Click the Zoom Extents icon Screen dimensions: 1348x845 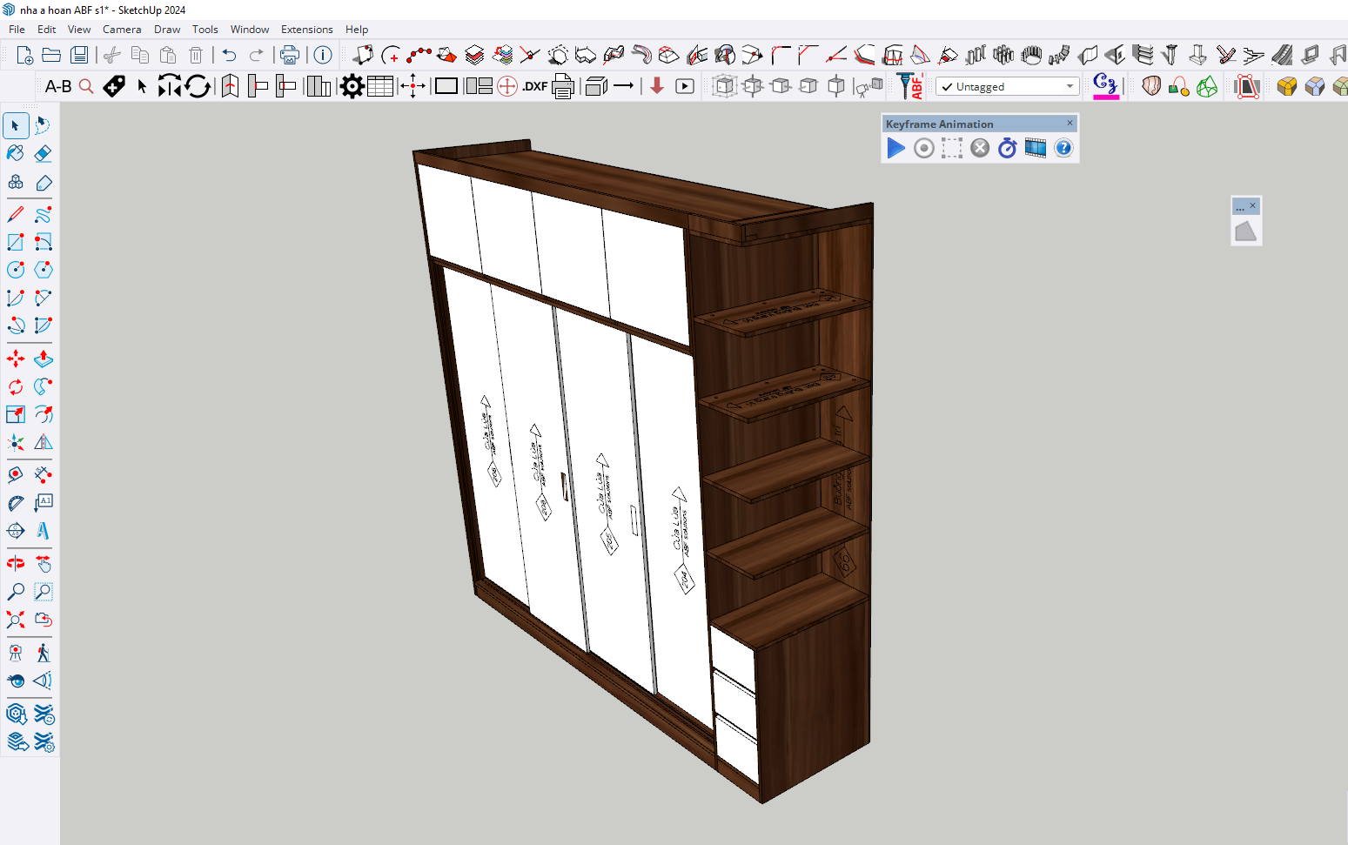tap(16, 620)
